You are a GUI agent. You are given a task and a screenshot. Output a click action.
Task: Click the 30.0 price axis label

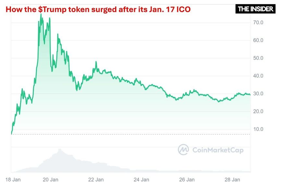[258, 94]
